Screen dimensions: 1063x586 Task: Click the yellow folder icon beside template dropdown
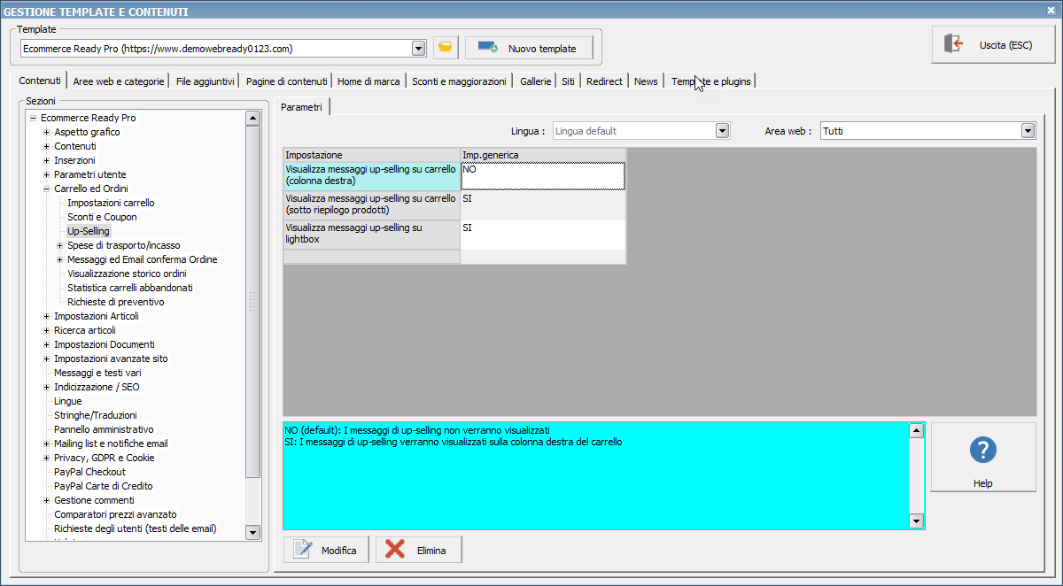[446, 48]
